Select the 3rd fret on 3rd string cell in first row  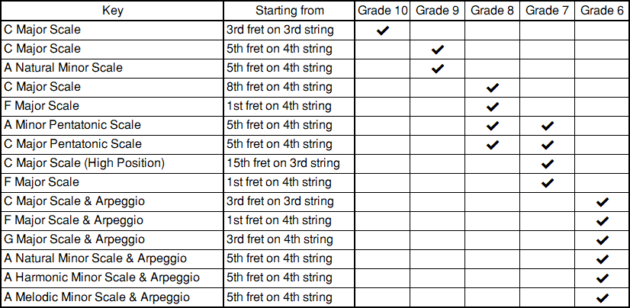click(x=280, y=30)
